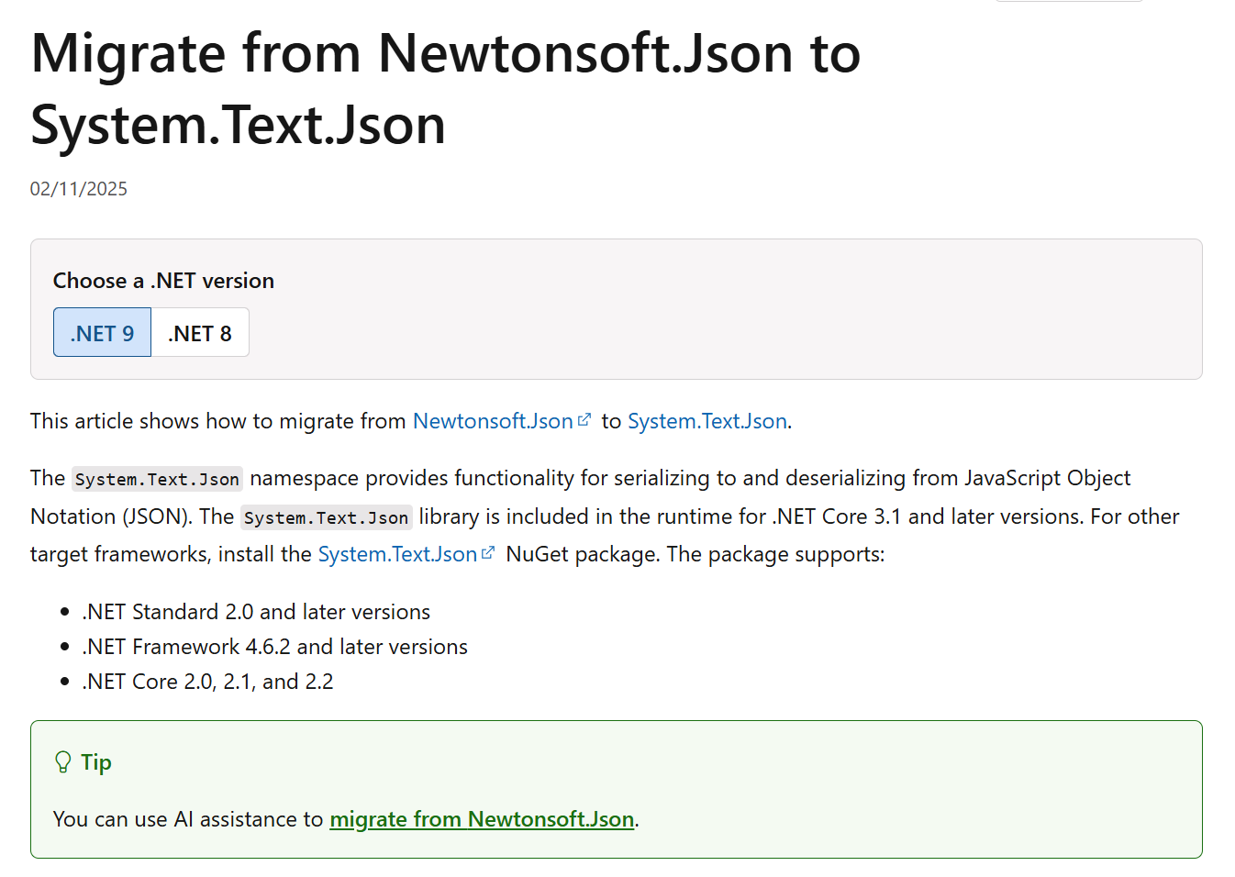The height and width of the screenshot is (877, 1235).
Task: Click external link icon beside NuGet package link
Action: [488, 553]
